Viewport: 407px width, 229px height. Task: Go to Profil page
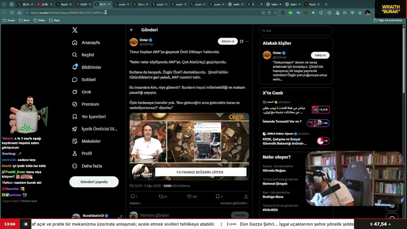point(82,153)
